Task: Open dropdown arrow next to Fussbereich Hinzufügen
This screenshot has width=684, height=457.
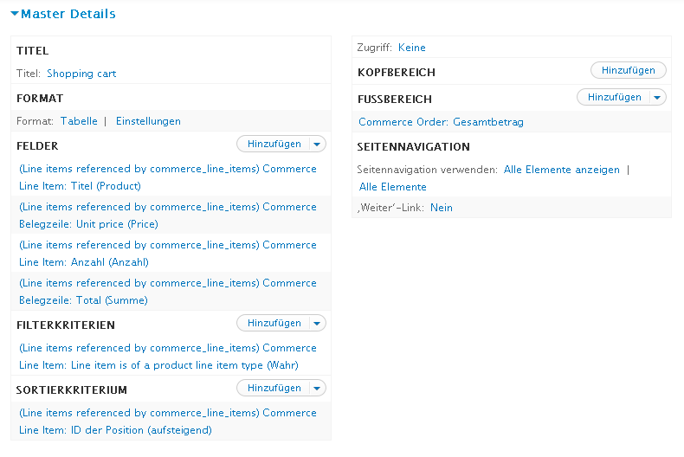Action: pyautogui.click(x=658, y=97)
